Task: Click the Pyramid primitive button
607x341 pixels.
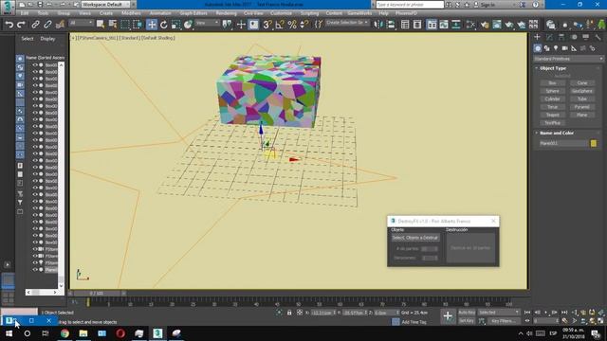Action: (x=581, y=107)
